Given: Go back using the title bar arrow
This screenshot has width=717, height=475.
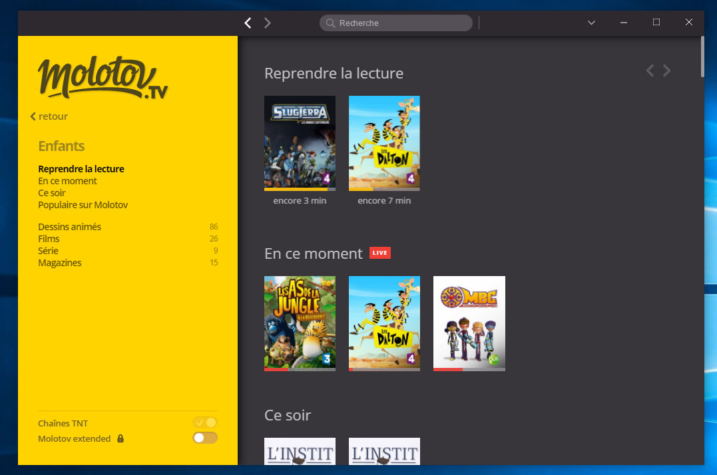Looking at the screenshot, I should click(x=248, y=23).
